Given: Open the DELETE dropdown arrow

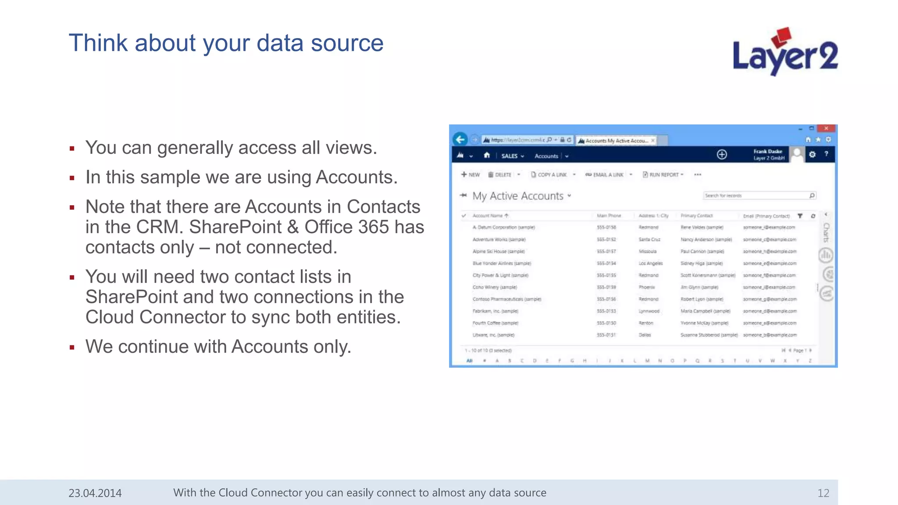Looking at the screenshot, I should 519,174.
